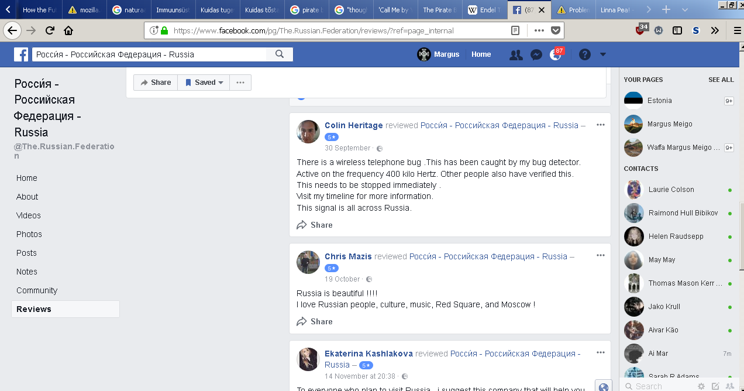Open page actions three-dot menu in address bar
The width and height of the screenshot is (744, 391).
tap(539, 30)
